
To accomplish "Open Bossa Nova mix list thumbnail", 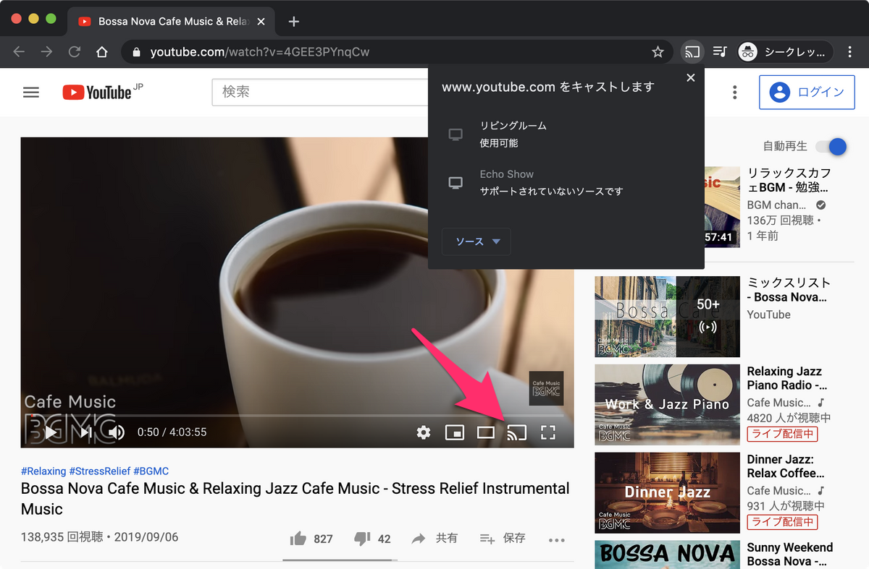I will pos(667,317).
